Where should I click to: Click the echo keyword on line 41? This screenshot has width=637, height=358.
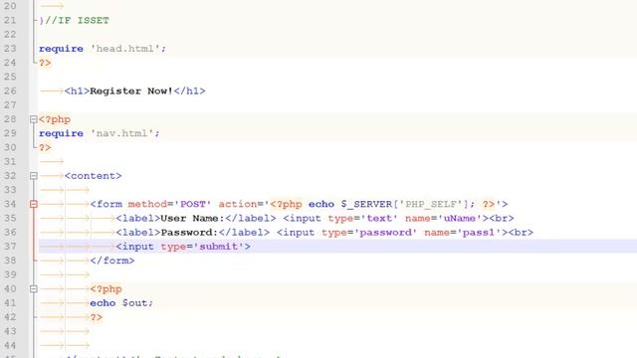[x=103, y=303]
